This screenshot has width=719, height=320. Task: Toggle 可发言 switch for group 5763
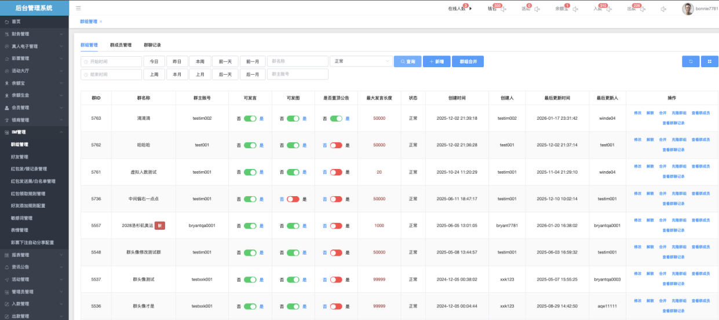tap(250, 118)
